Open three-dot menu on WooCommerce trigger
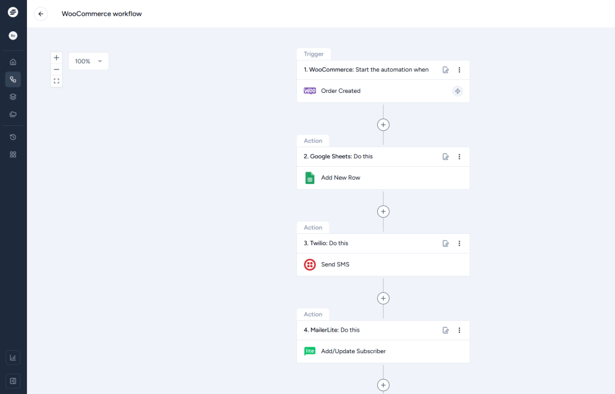This screenshot has height=394, width=615. click(x=459, y=70)
